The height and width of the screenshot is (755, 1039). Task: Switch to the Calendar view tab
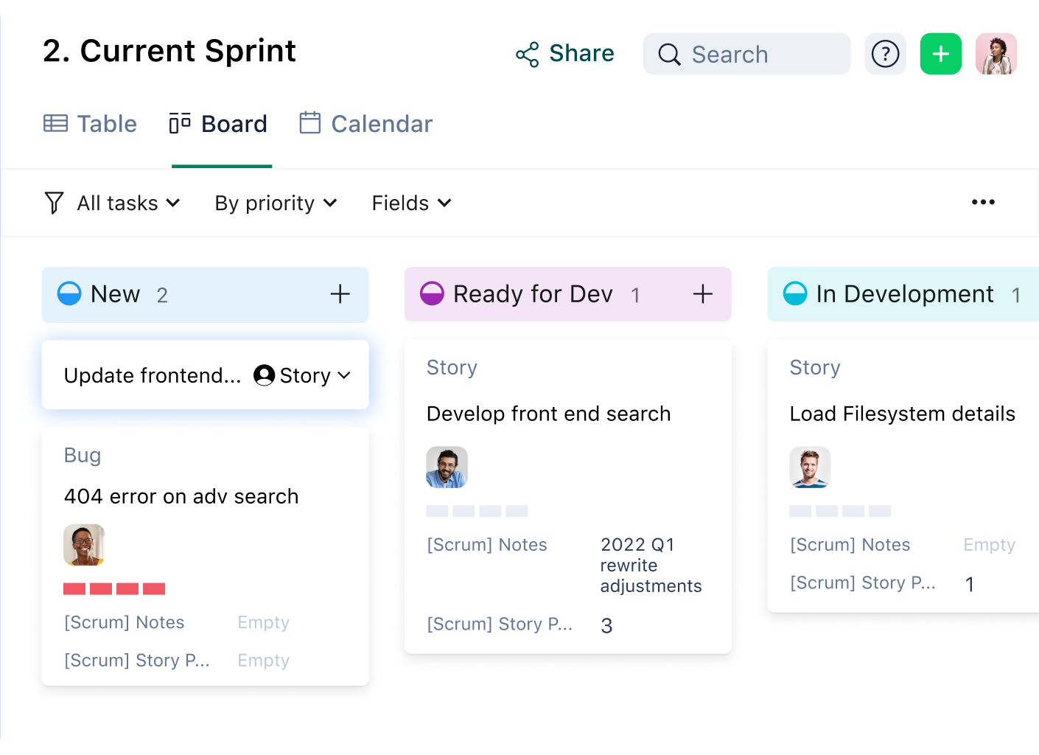[x=366, y=124]
